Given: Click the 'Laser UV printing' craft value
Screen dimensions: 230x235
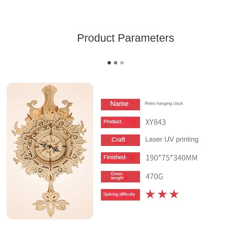Looking at the screenshot, I should tap(172, 140).
